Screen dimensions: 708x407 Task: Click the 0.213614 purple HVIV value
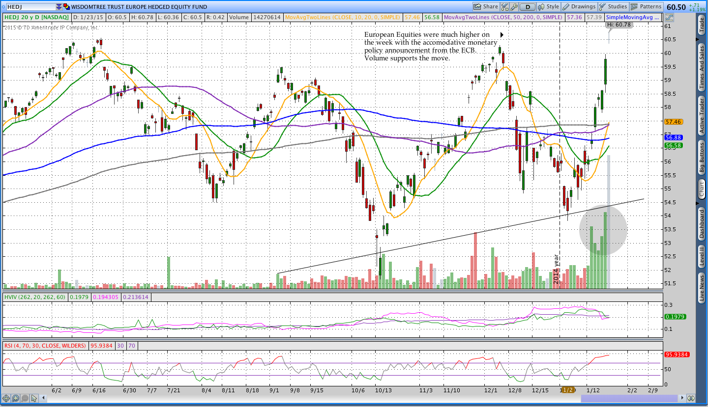coord(137,297)
